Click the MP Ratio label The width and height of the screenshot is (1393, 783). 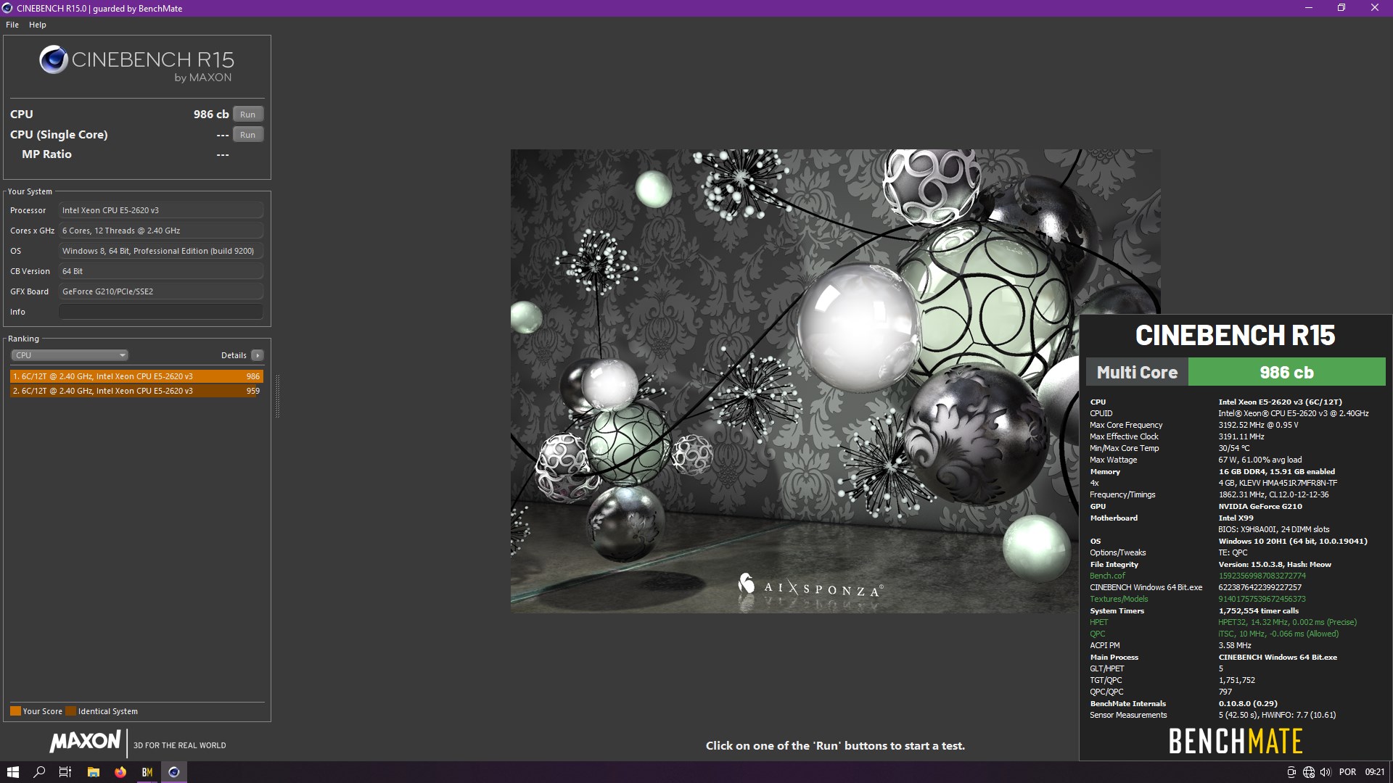(46, 154)
